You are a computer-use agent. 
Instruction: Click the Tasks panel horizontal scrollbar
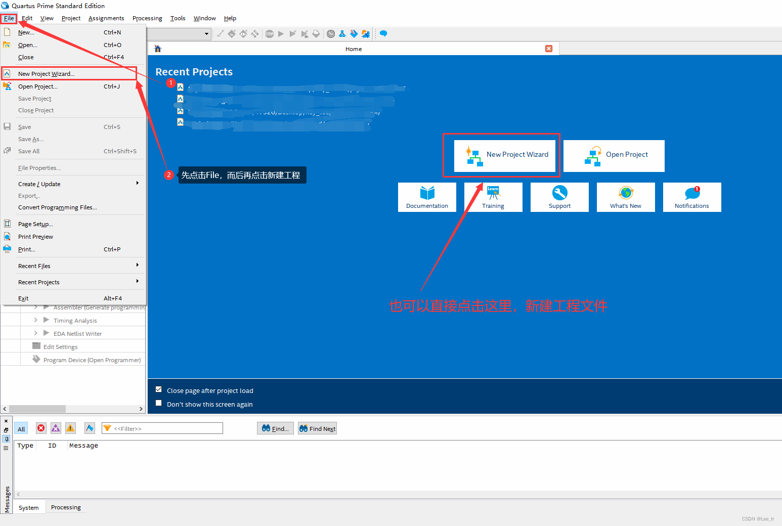37,409
